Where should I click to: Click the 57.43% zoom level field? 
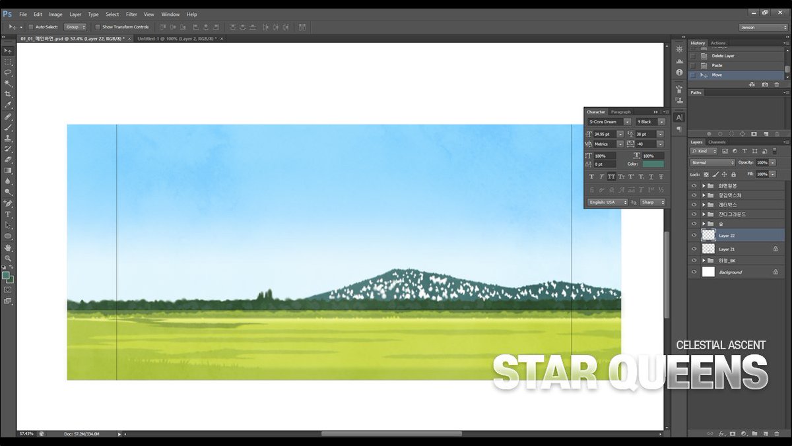point(26,433)
